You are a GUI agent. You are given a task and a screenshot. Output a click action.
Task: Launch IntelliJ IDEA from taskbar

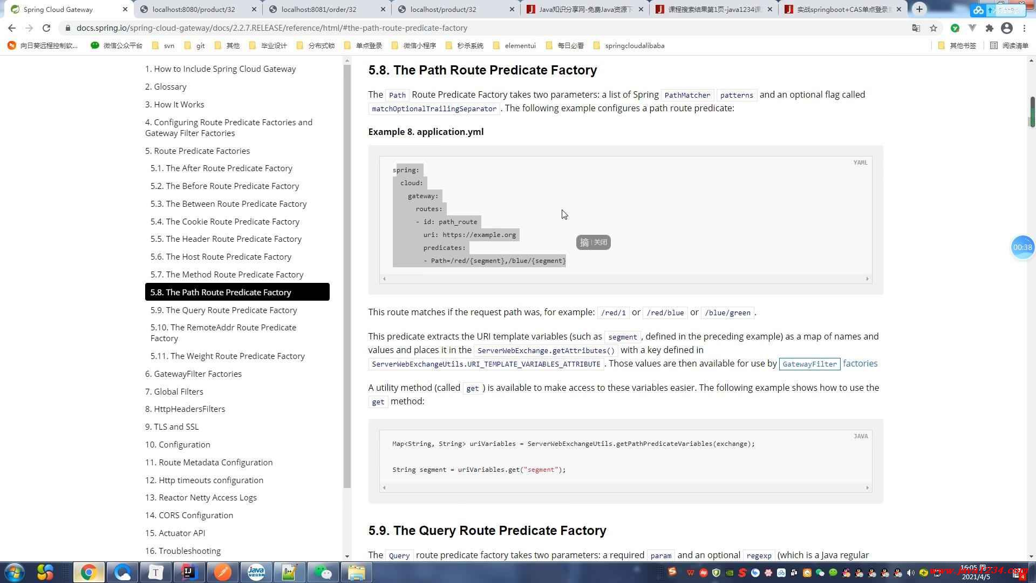coord(189,572)
